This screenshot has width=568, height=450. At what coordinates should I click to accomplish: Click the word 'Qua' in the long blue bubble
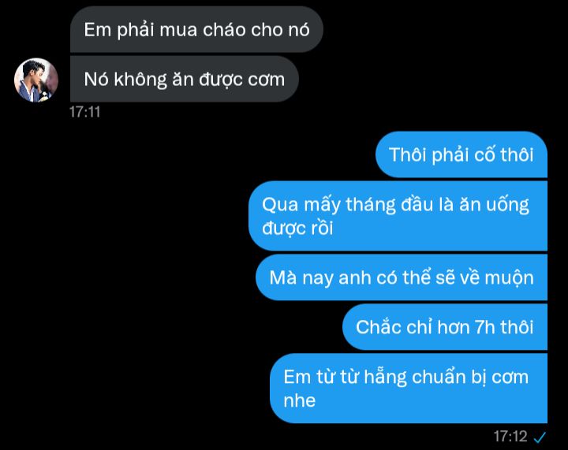coord(280,205)
